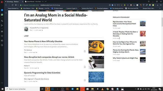Open 'I'm an Analog Mom' featured article
The image size is (163, 91).
[56, 17]
